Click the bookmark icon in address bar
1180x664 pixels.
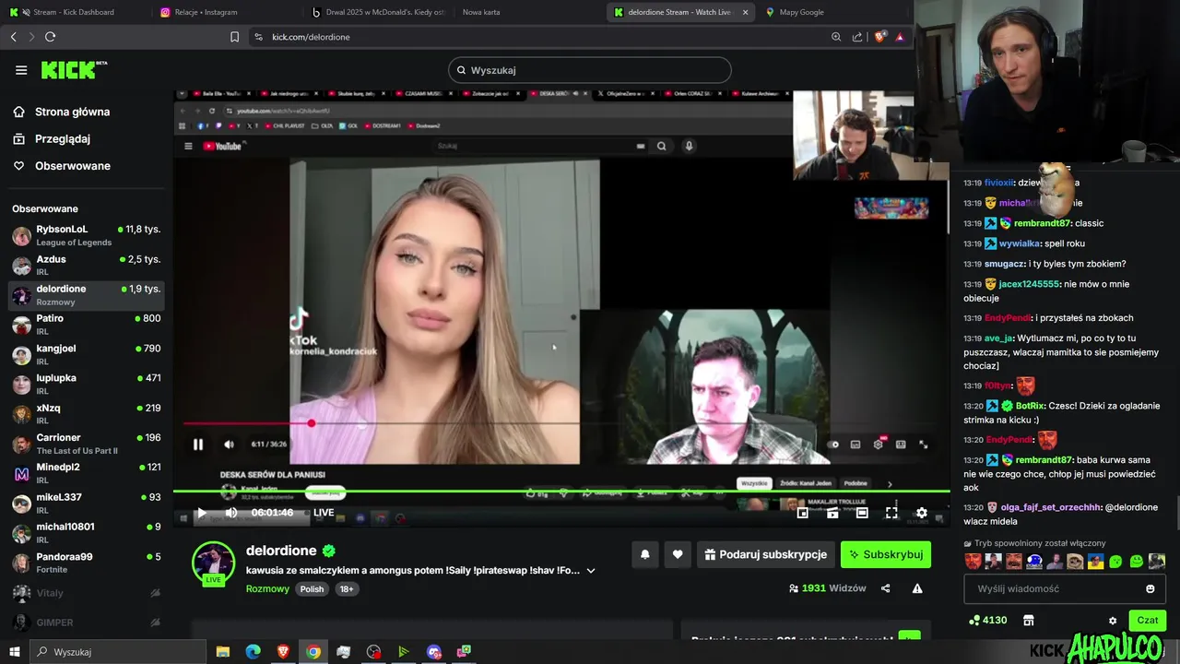coord(234,37)
